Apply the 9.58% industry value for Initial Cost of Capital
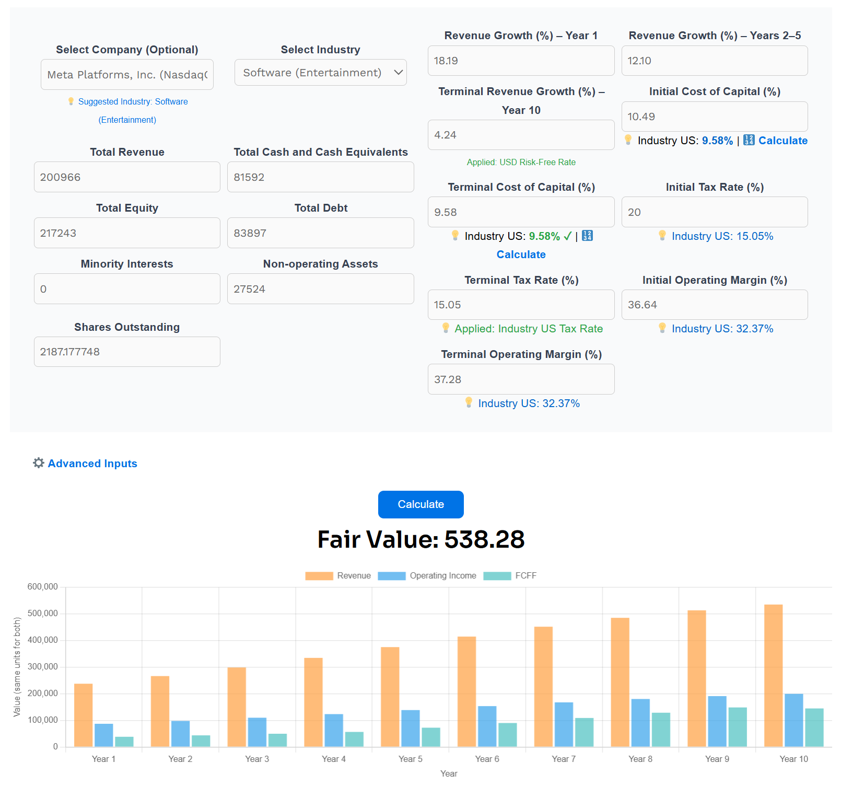 click(717, 141)
